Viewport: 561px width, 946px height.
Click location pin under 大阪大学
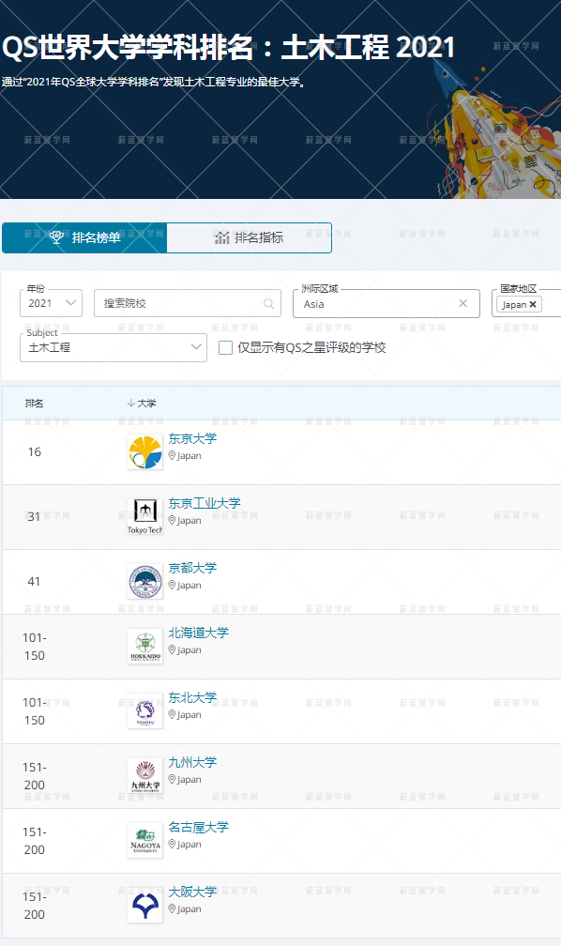[172, 908]
